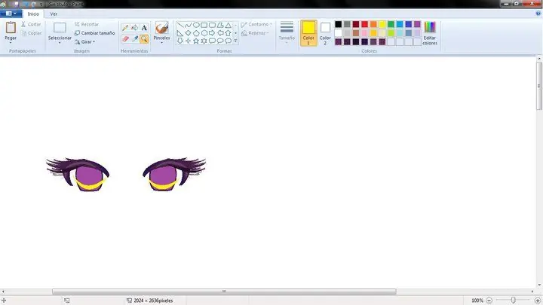Expand the Seleccionar options arrow

point(60,42)
